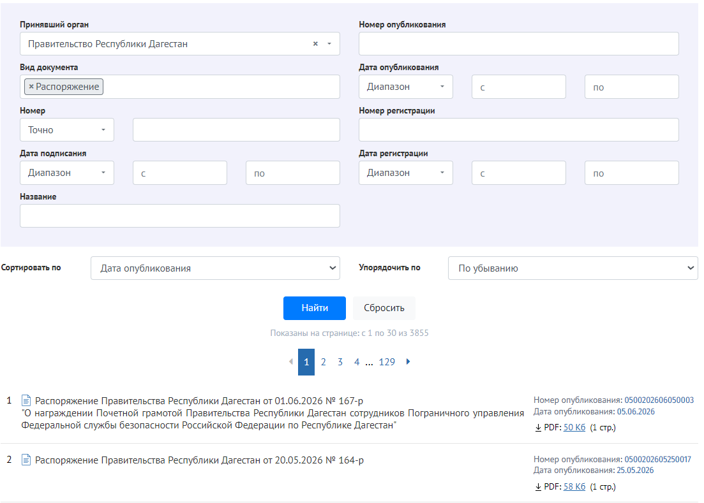Image resolution: width=704 pixels, height=503 pixels.
Task: Open Распоряжение № 167-р title
Action: point(199,401)
